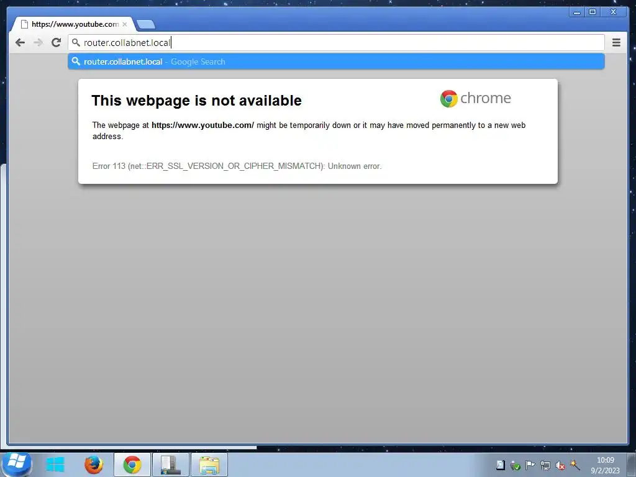The width and height of the screenshot is (636, 477).
Task: Click the bold https://www.youtube.com/ text
Action: (x=203, y=125)
